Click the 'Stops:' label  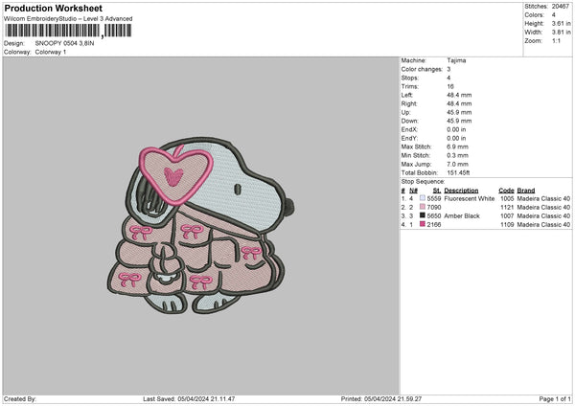click(409, 78)
